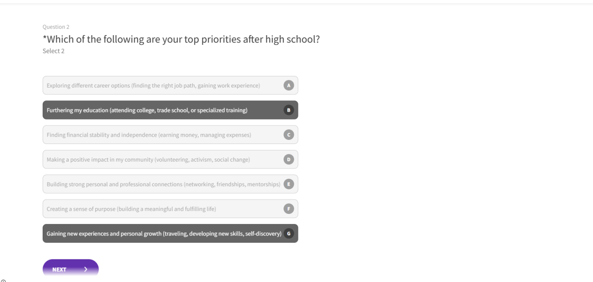Click the Question 2 label
Screen dimensions: 593x282
(x=56, y=27)
